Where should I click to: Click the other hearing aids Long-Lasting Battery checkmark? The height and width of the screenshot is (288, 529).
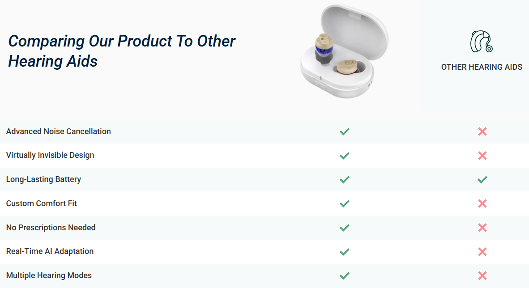(x=482, y=179)
